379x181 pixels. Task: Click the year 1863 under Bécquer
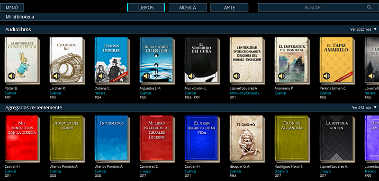(233, 175)
